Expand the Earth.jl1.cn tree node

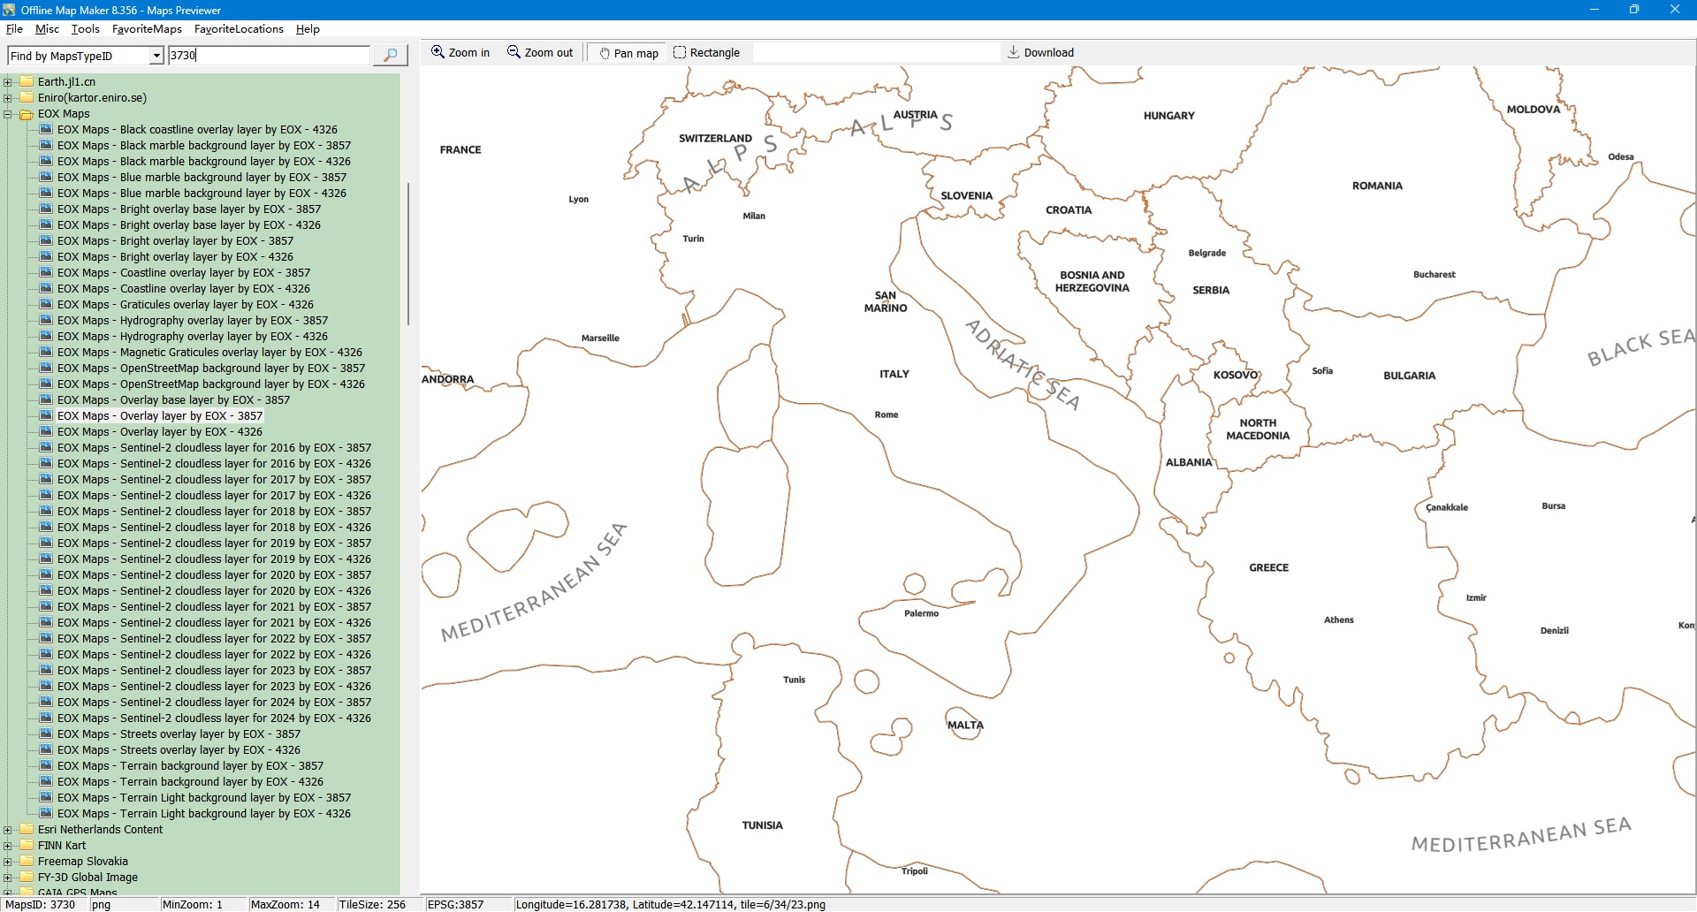[x=8, y=82]
